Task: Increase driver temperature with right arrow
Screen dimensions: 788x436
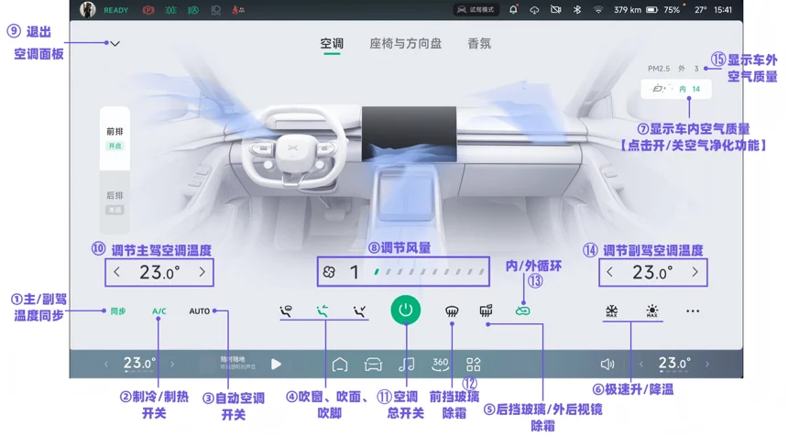Action: coord(202,272)
